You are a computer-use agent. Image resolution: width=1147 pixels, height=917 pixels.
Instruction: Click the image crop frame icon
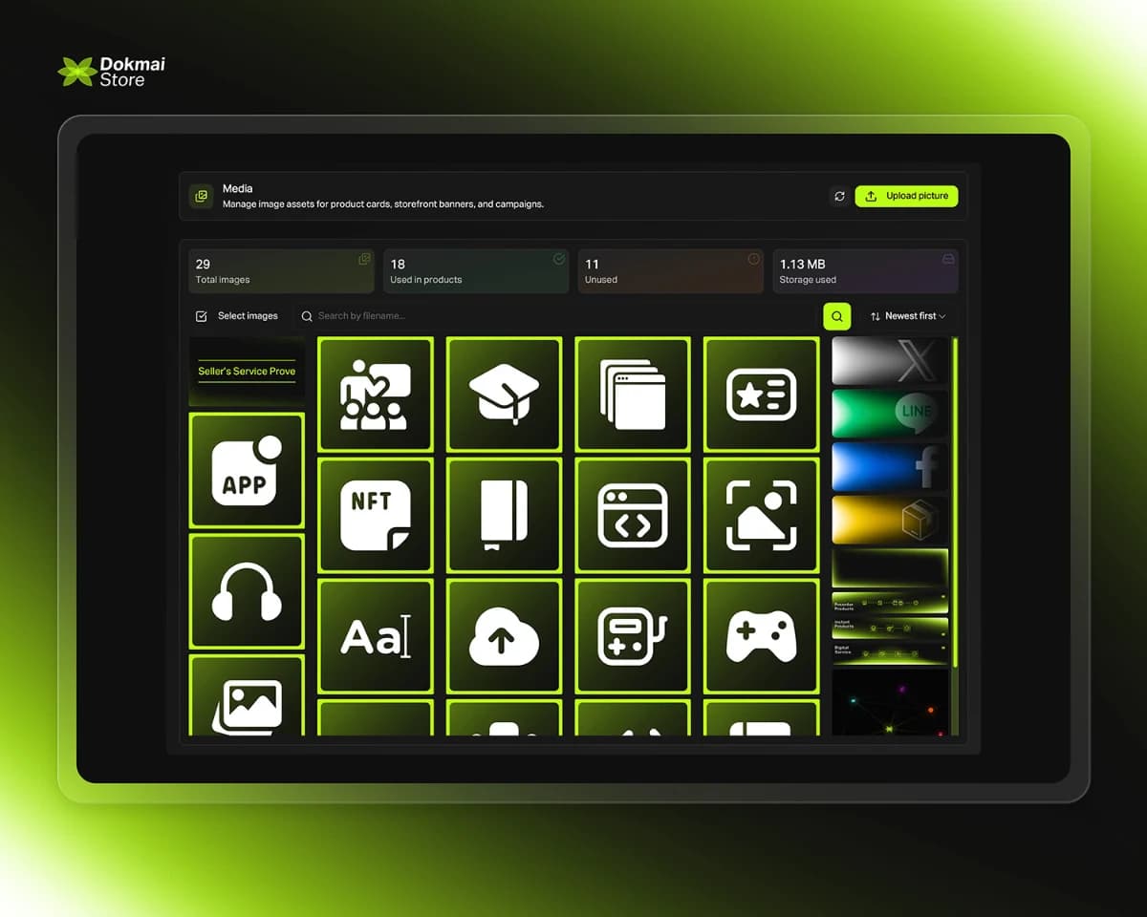point(761,514)
